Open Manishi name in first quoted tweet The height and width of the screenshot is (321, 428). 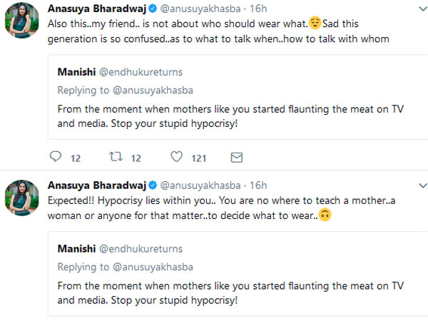pos(77,75)
